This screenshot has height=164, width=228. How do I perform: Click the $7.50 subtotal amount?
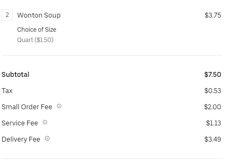point(212,74)
